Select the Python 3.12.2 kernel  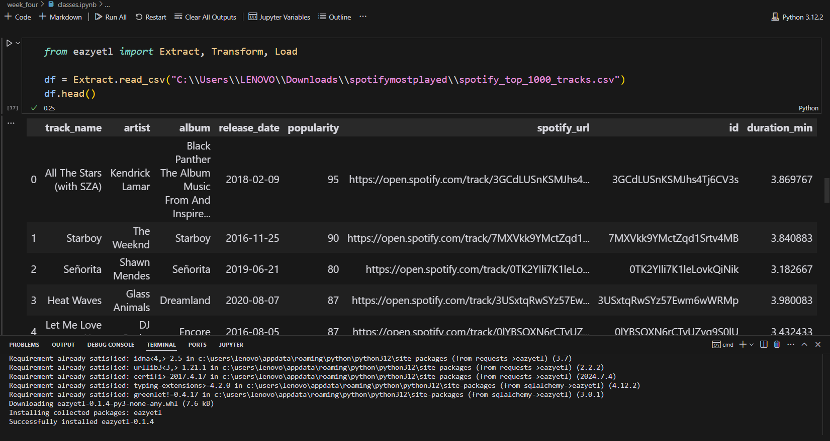click(797, 17)
